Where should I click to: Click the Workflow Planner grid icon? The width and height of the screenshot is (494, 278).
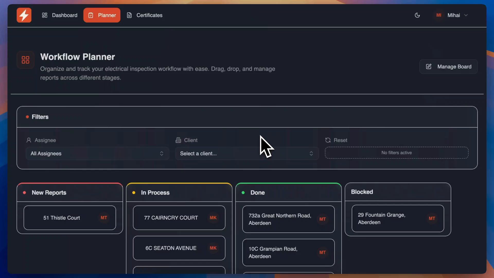tap(25, 60)
